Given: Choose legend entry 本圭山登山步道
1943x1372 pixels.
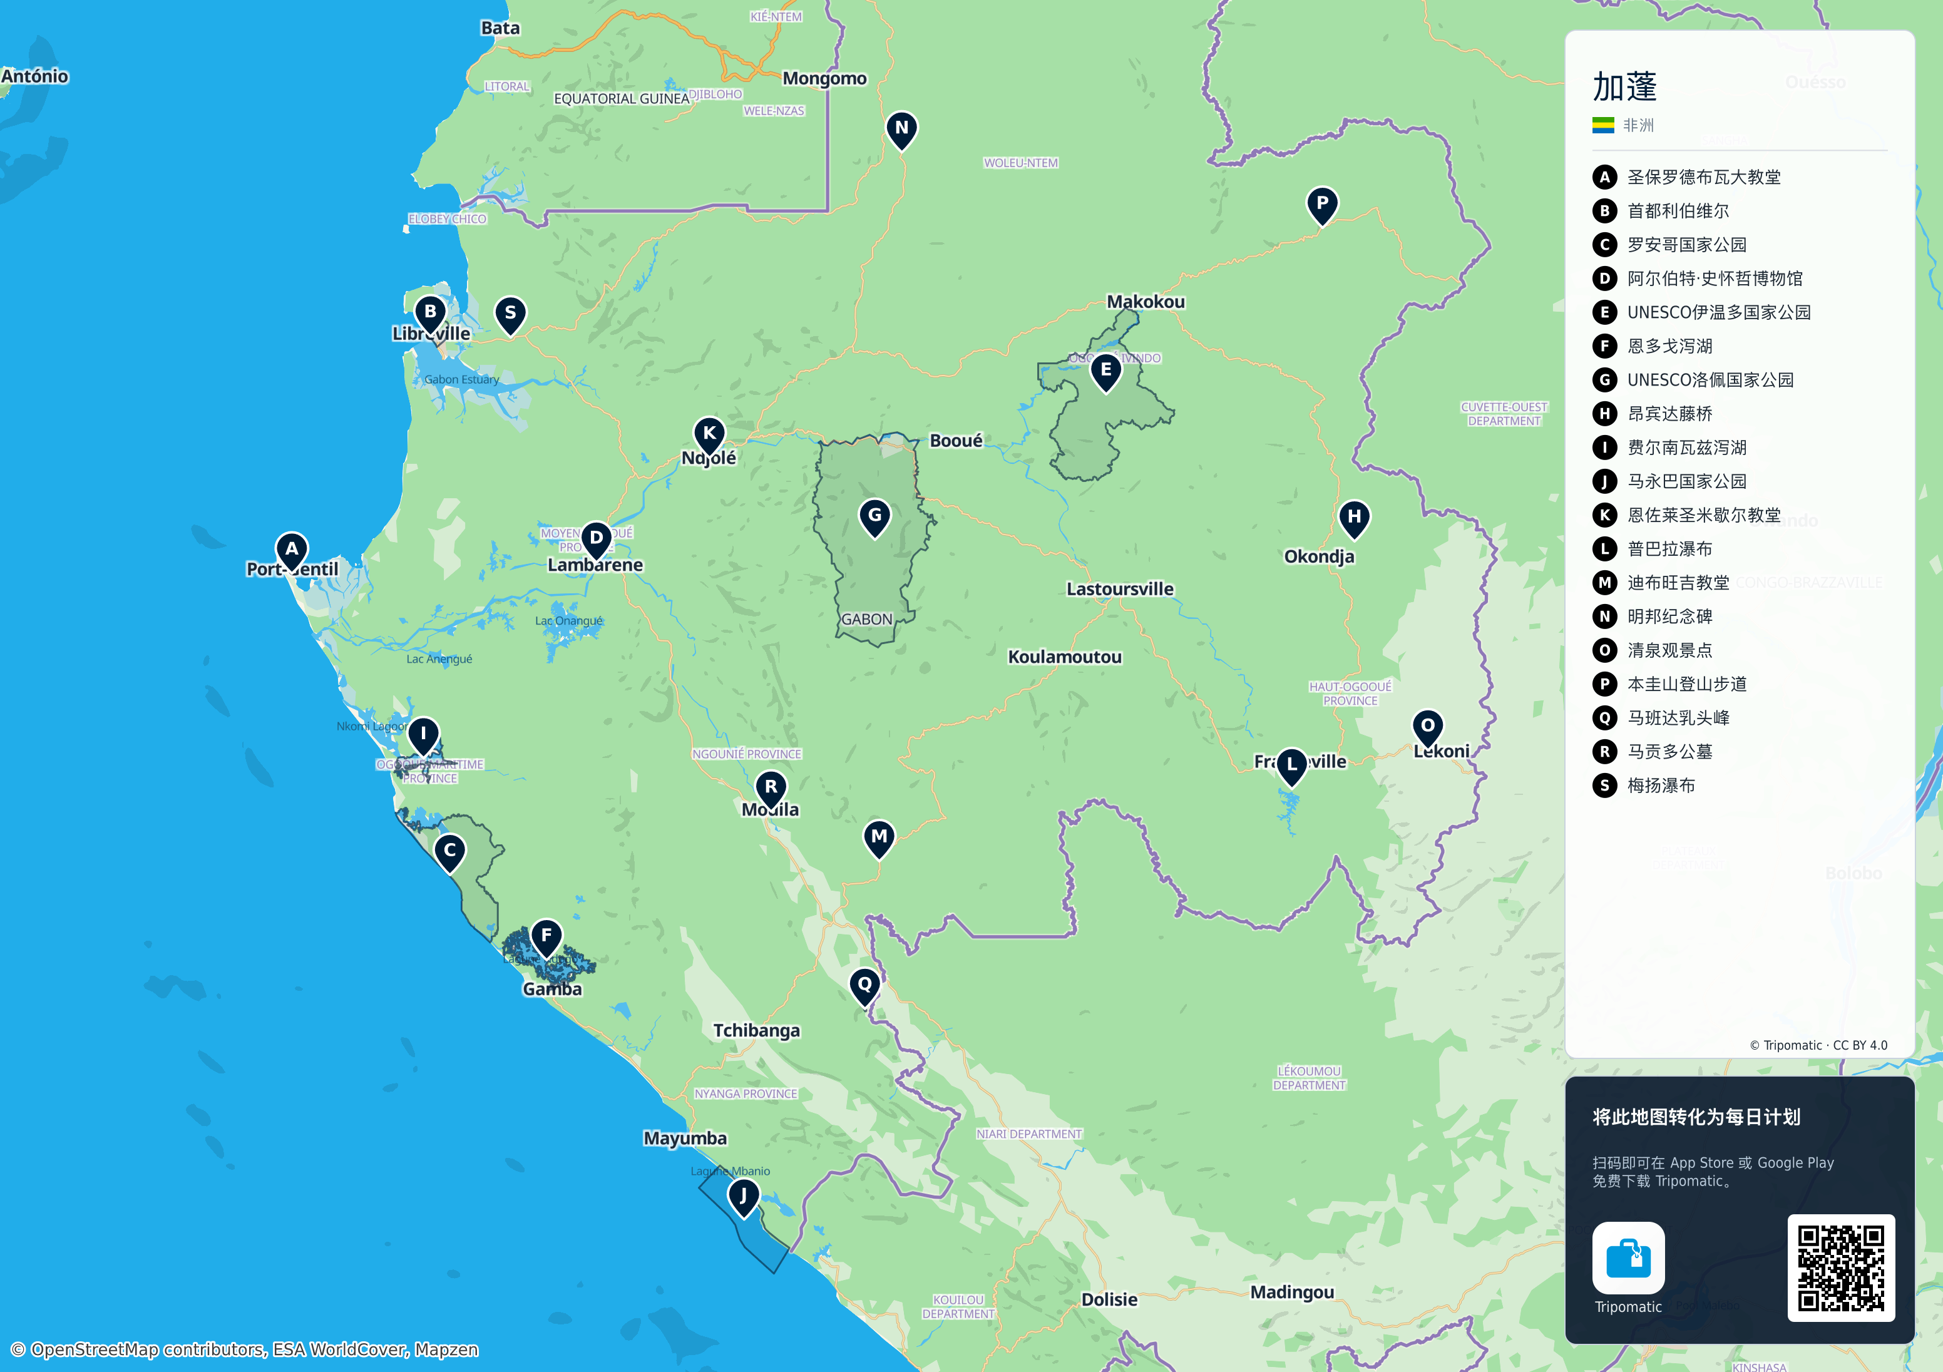Looking at the screenshot, I should (1669, 684).
